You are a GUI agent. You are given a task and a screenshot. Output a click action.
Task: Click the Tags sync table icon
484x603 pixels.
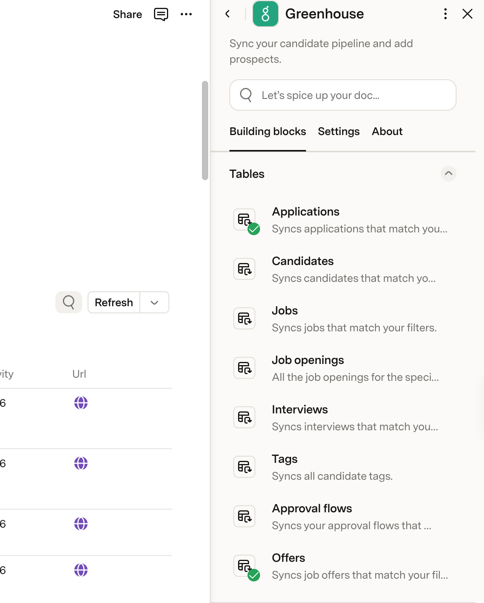click(x=244, y=467)
